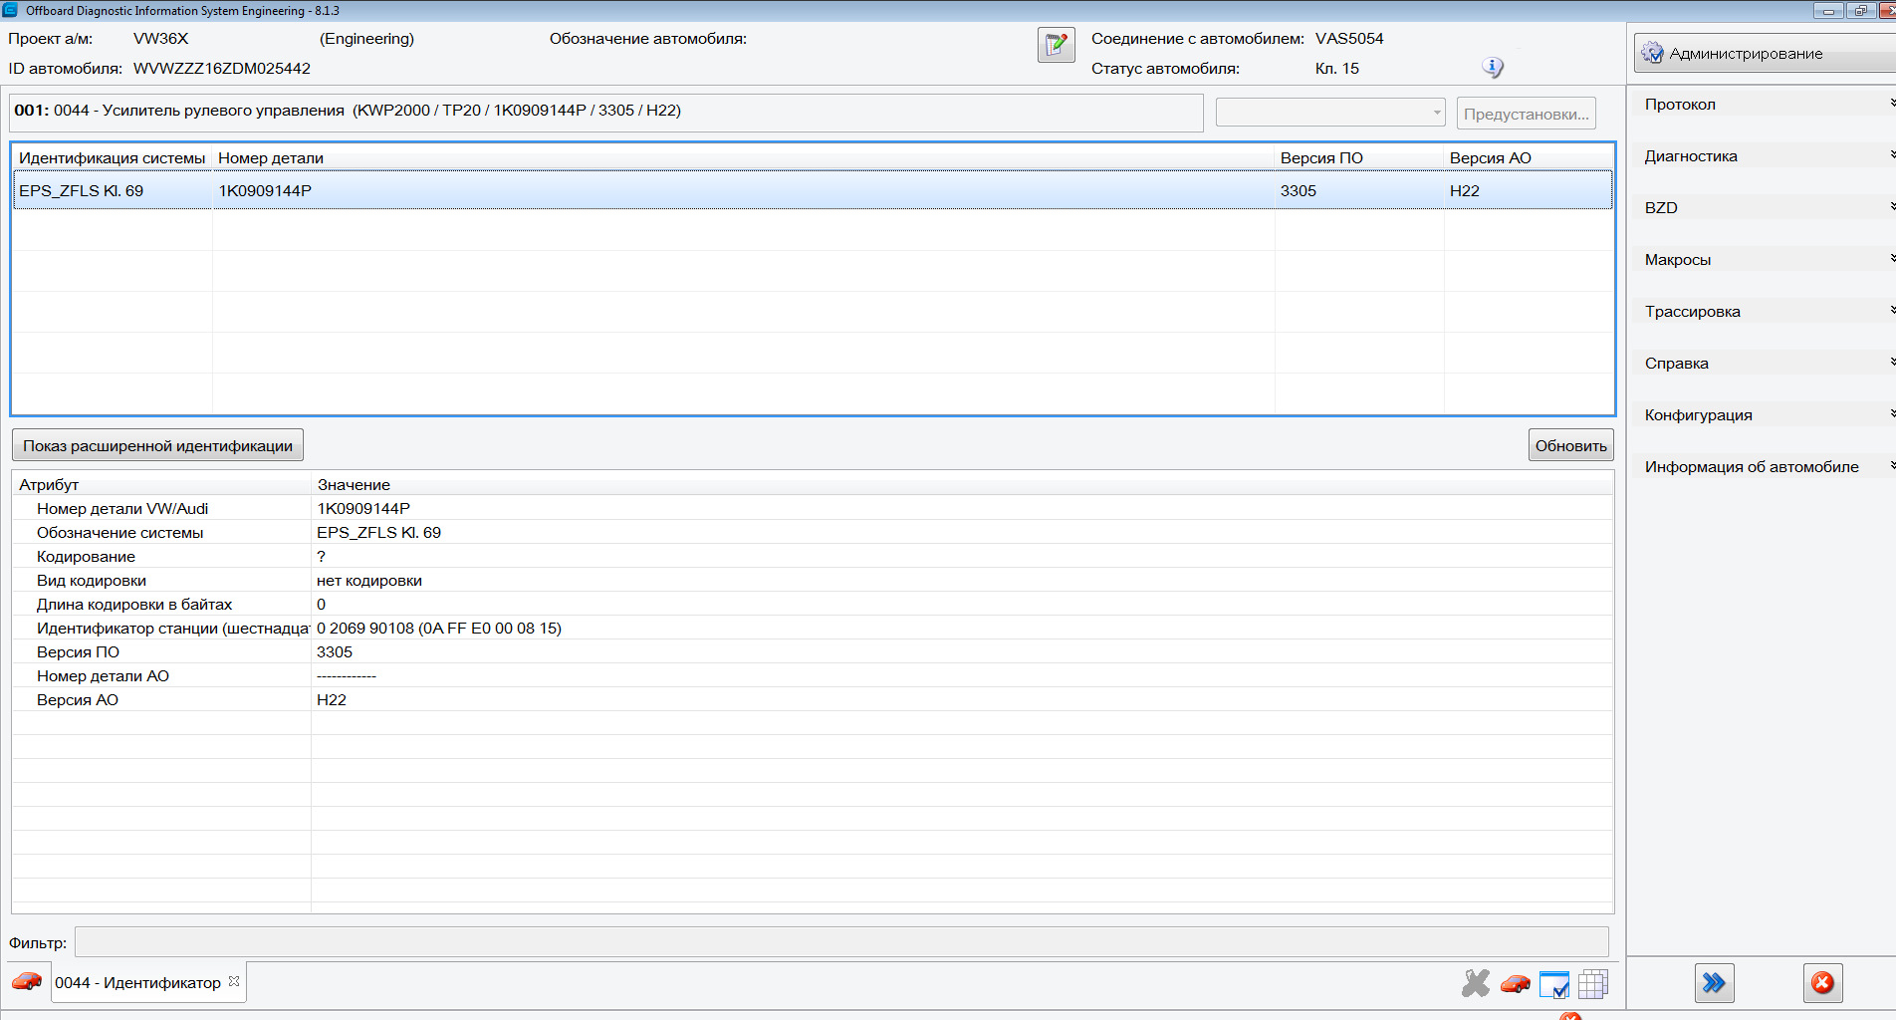Click the vehicle ID WVWZZZ16ZDM025442
1896x1020 pixels.
coord(222,69)
